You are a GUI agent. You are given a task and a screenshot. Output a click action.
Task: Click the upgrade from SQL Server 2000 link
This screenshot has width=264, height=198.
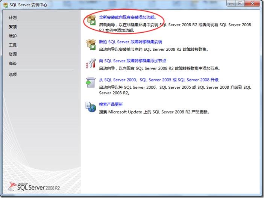pos(159,80)
